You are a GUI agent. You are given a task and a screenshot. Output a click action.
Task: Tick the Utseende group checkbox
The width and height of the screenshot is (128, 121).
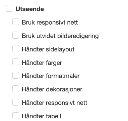[9, 8]
